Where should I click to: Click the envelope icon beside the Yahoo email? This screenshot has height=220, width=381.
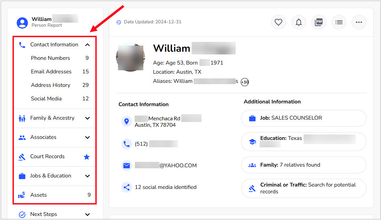point(126,165)
